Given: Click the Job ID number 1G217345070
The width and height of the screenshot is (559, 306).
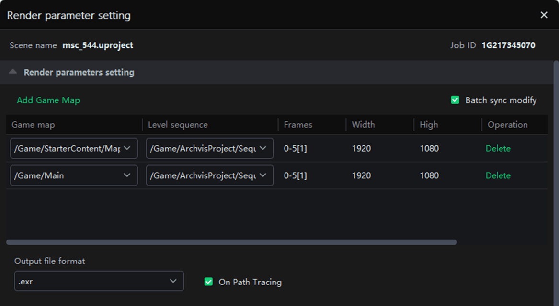Looking at the screenshot, I should tap(508, 45).
